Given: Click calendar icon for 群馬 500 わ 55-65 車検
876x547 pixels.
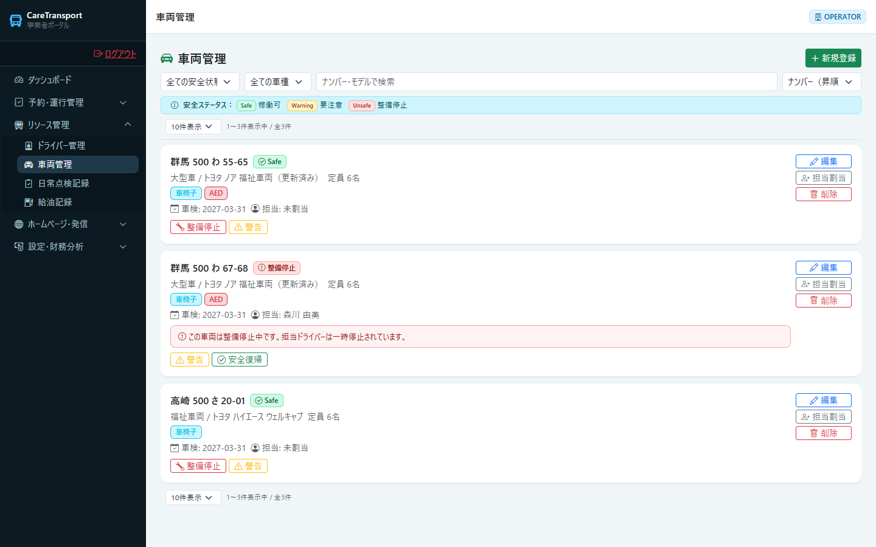Looking at the screenshot, I should [x=175, y=208].
